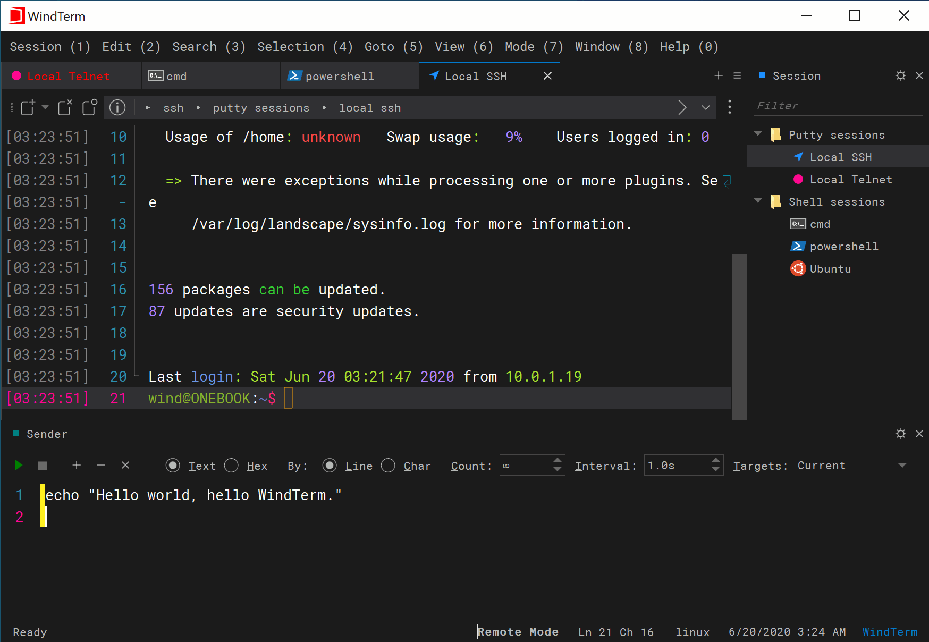Click the linux status bar entry
929x642 pixels.
click(x=692, y=632)
